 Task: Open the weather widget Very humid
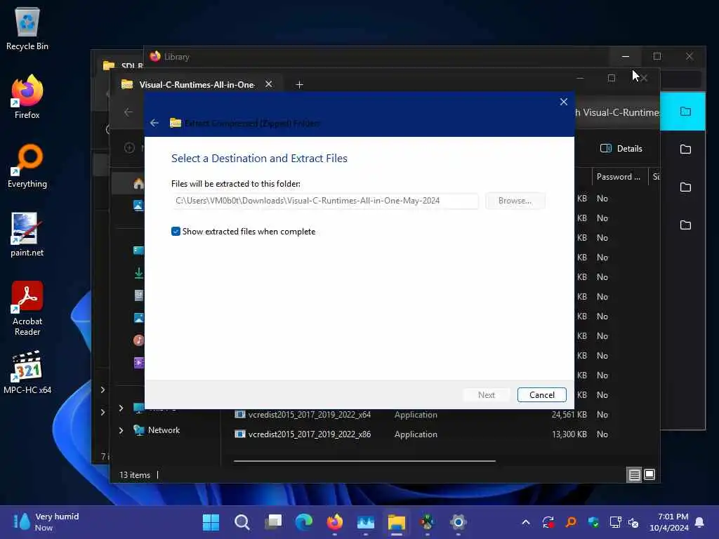[46, 522]
